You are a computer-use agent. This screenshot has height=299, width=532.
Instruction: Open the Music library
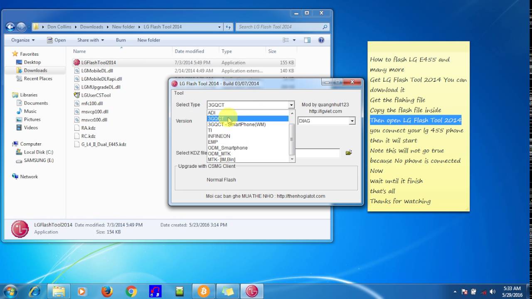[x=30, y=111]
